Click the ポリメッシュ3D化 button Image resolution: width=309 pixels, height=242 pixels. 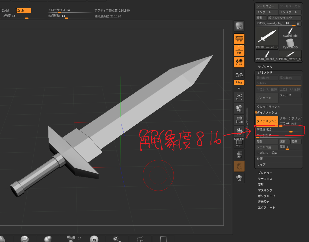284,18
